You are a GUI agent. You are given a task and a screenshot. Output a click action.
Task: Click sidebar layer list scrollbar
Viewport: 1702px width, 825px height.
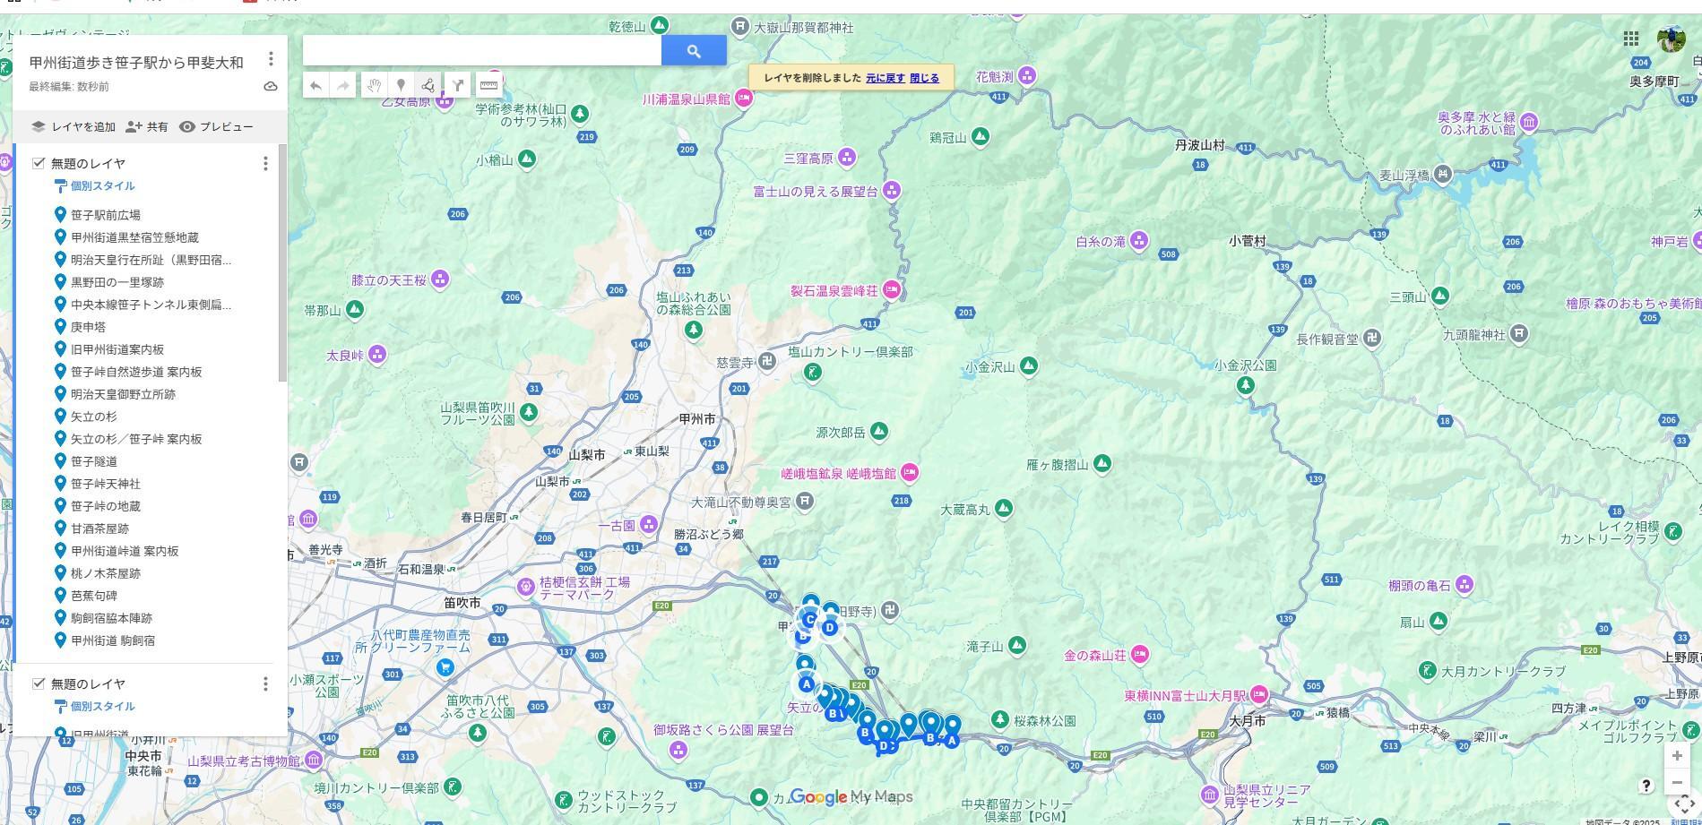point(282,262)
